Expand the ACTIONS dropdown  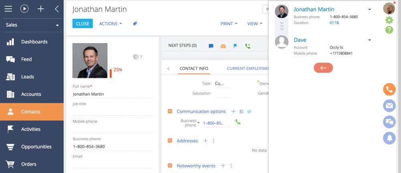[111, 24]
